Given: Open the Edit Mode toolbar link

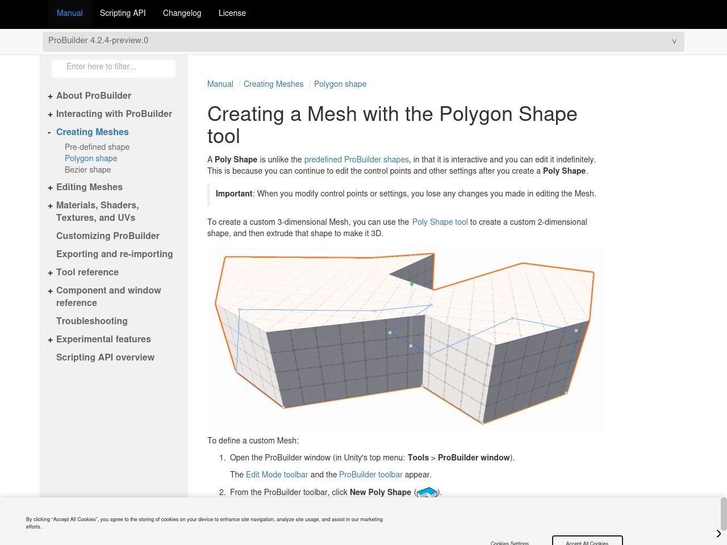Looking at the screenshot, I should 277,475.
